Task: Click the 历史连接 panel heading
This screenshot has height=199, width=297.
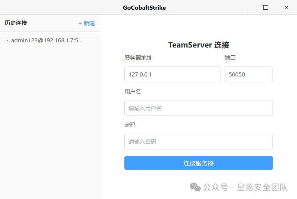Action: (x=16, y=23)
